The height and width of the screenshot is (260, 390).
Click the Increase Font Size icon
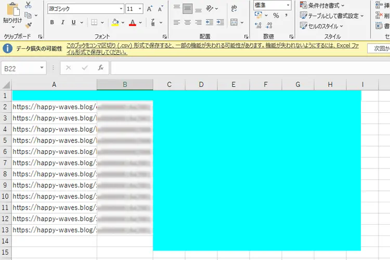pyautogui.click(x=150, y=9)
